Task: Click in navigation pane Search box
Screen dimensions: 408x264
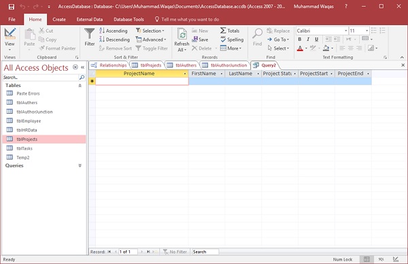Action: [x=41, y=78]
